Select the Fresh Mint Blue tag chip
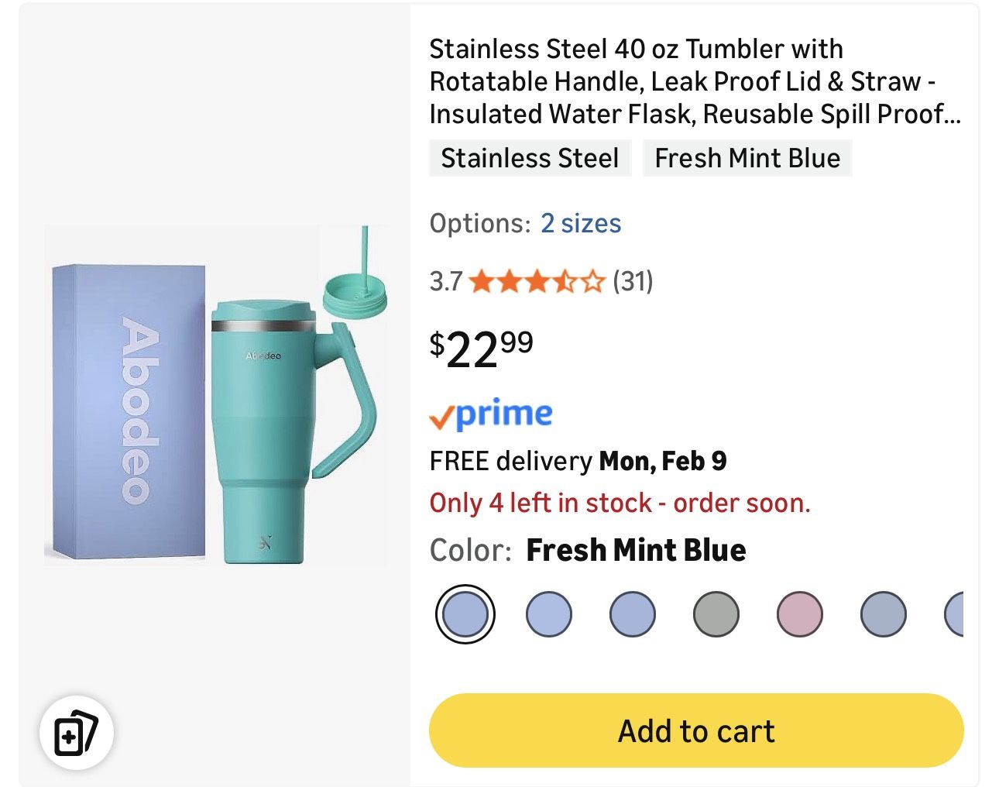This screenshot has height=787, width=999. [747, 158]
